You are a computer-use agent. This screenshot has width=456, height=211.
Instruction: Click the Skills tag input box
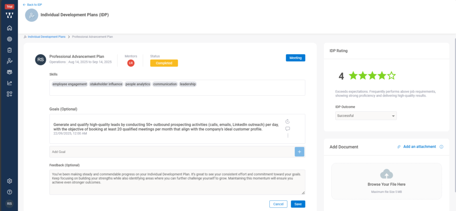click(x=177, y=88)
